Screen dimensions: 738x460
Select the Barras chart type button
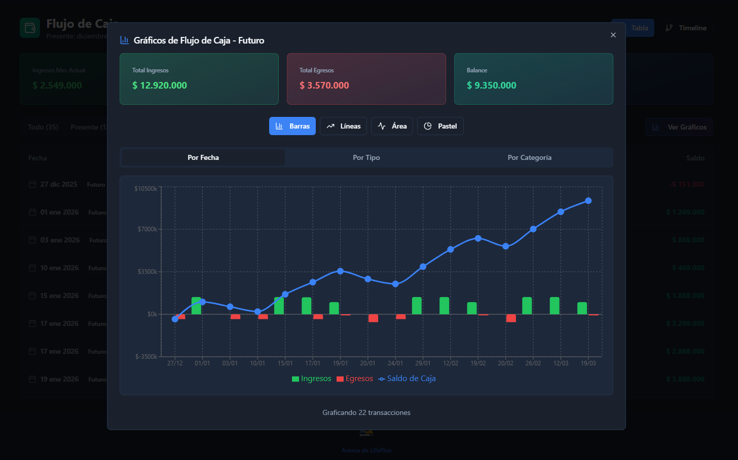(292, 126)
